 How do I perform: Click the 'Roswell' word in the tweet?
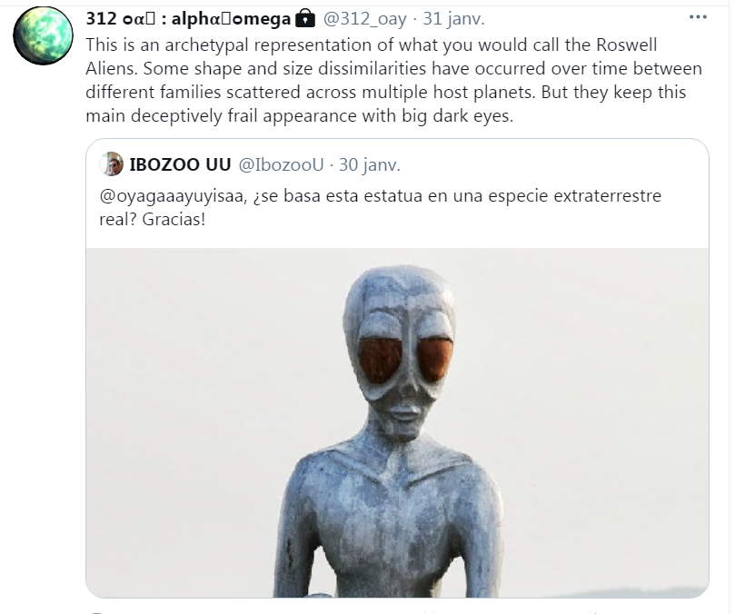point(626,45)
